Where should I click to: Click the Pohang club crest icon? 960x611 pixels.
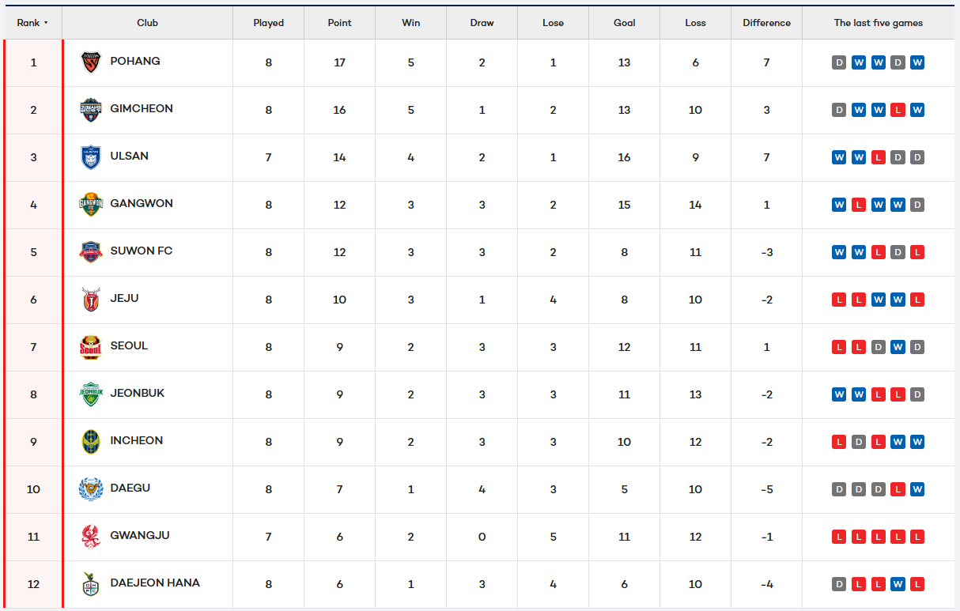(91, 62)
